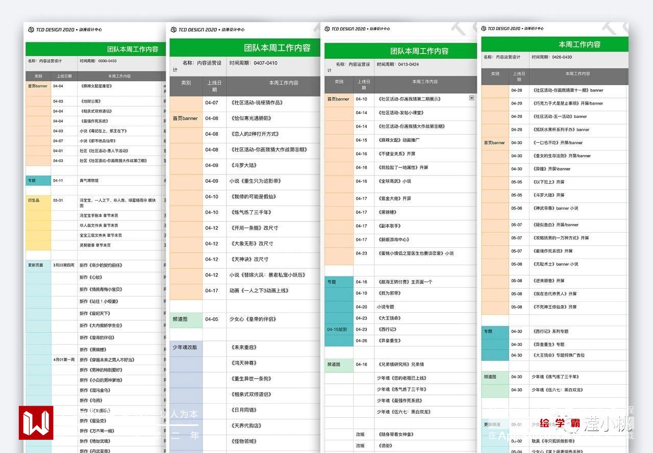Select the 少年魂《您的老祖已上线》 cell
The width and height of the screenshot is (653, 453).
point(424,379)
